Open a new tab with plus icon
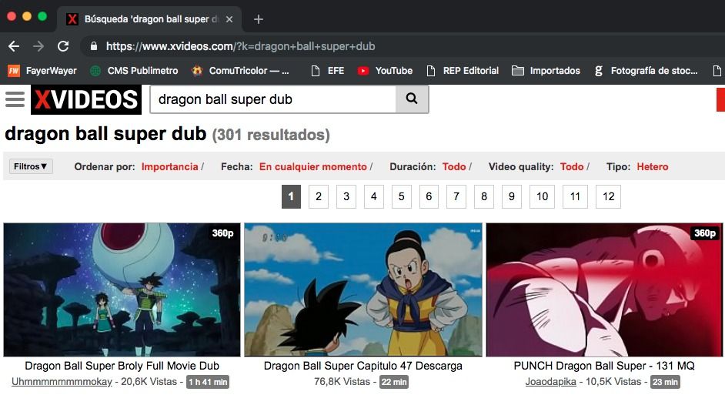 point(259,19)
